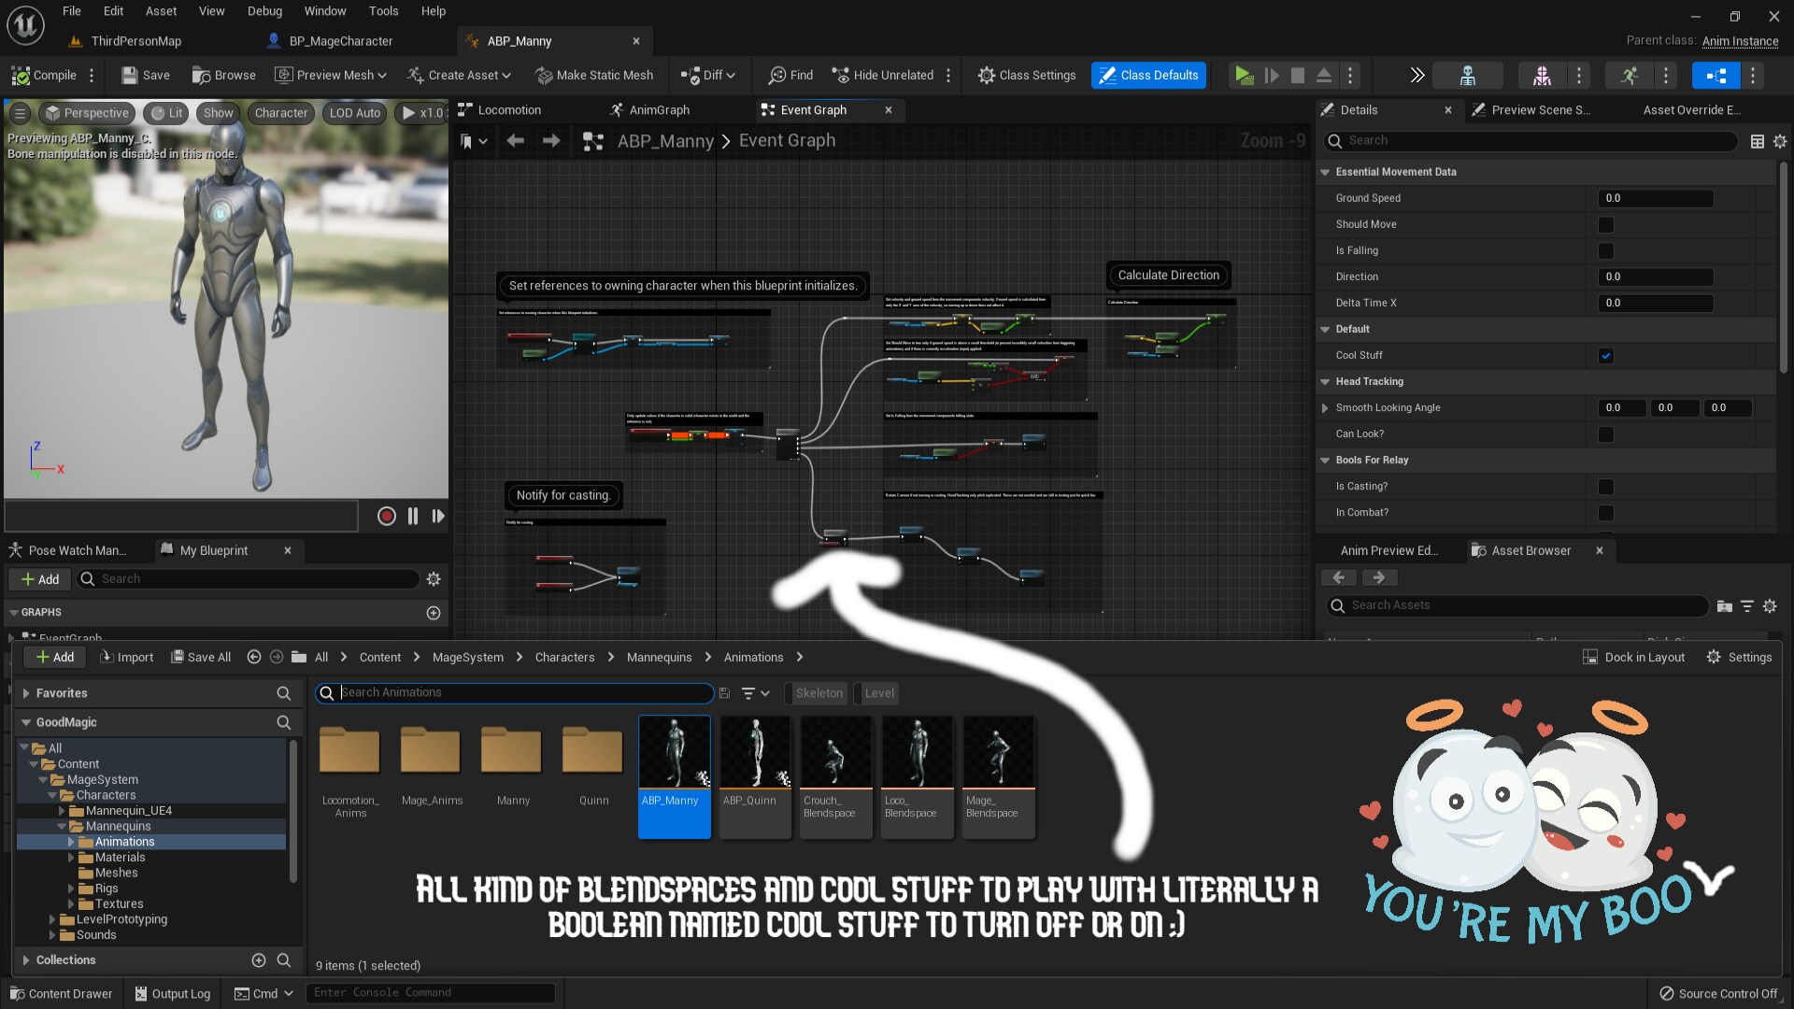Open the Tools menu
The width and height of the screenshot is (1794, 1009).
tap(383, 11)
